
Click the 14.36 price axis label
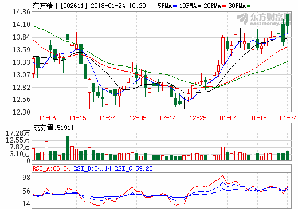pyautogui.click(x=21, y=12)
